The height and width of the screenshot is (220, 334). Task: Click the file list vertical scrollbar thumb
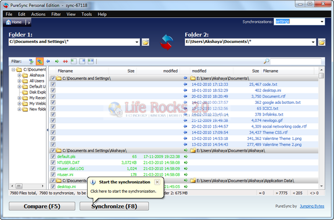[321, 75]
